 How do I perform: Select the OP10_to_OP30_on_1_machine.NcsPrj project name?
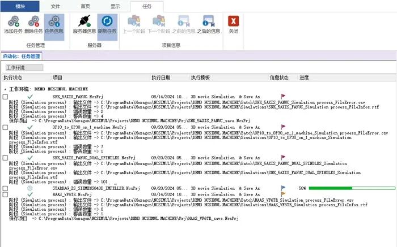tap(89, 127)
